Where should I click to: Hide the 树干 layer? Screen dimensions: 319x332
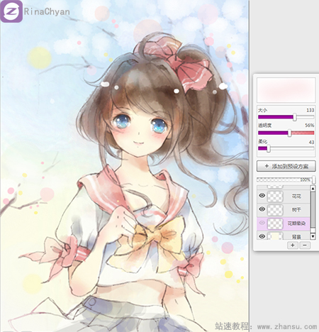tap(262, 209)
